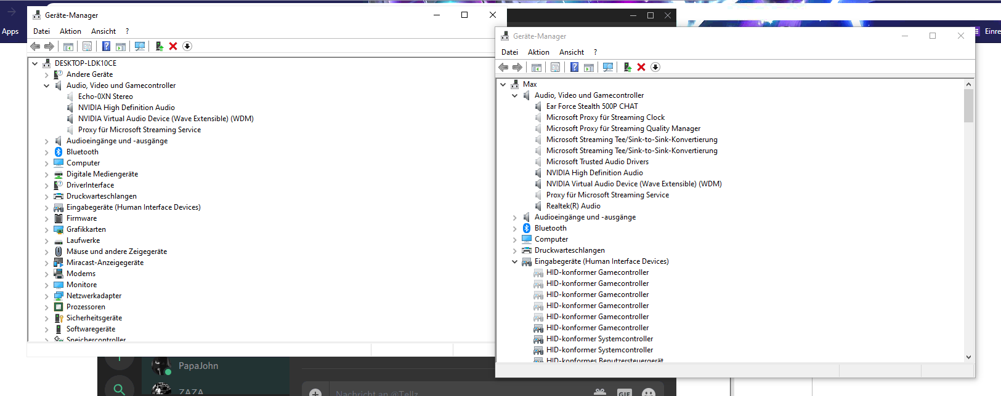
Task: Expand Digitale Mediengeräte node
Action: 46,174
